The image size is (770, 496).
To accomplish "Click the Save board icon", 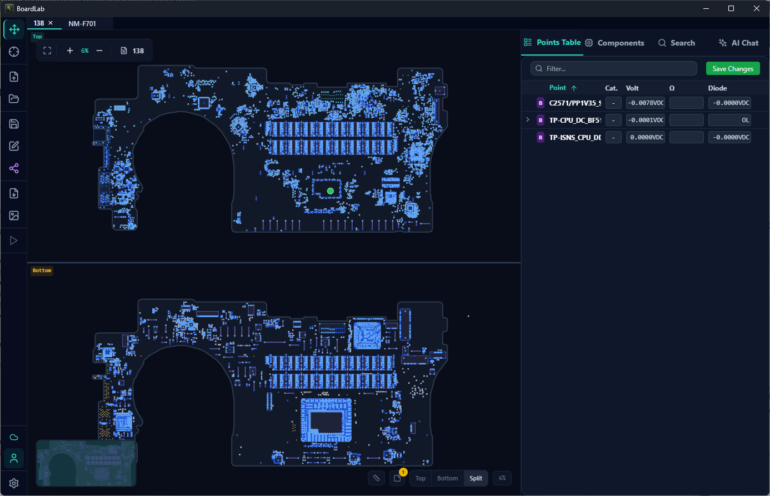I will (14, 123).
